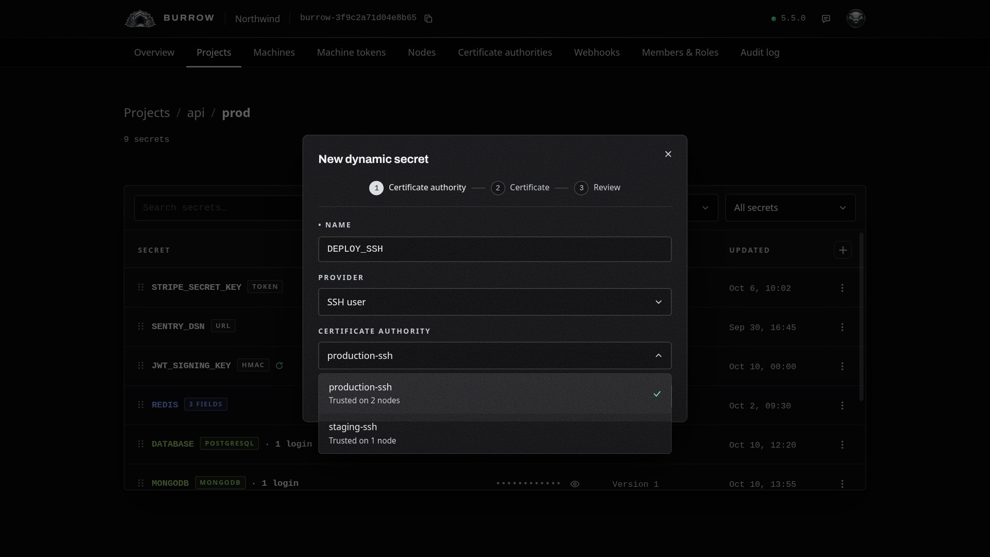Copy the burrow instance ID
The width and height of the screenshot is (990, 557).
[x=428, y=19]
